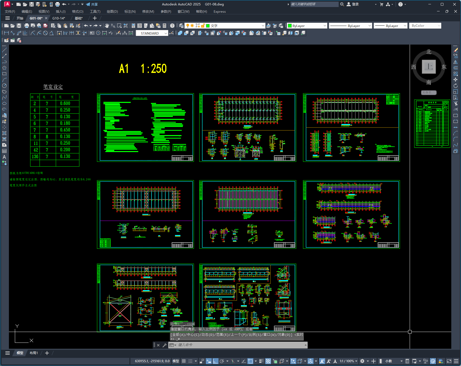
Task: Toggle lineweight display in status bar
Action: (261, 361)
